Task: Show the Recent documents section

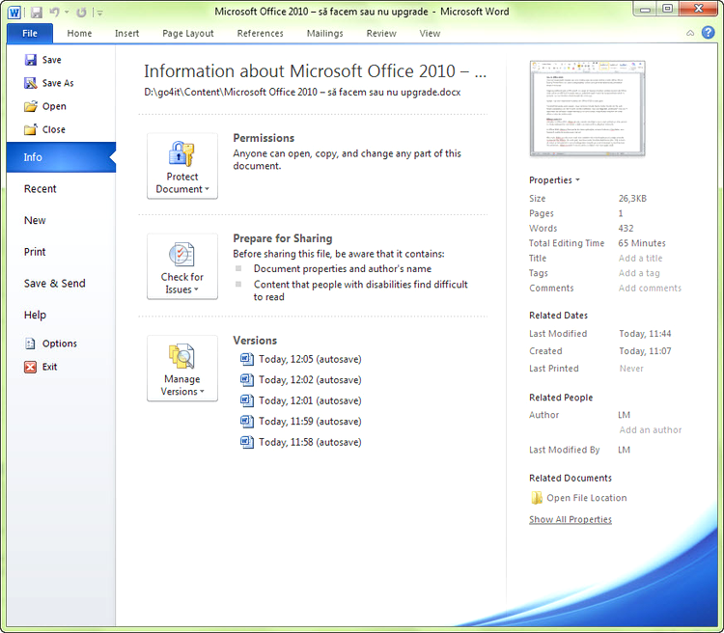Action: tap(41, 189)
